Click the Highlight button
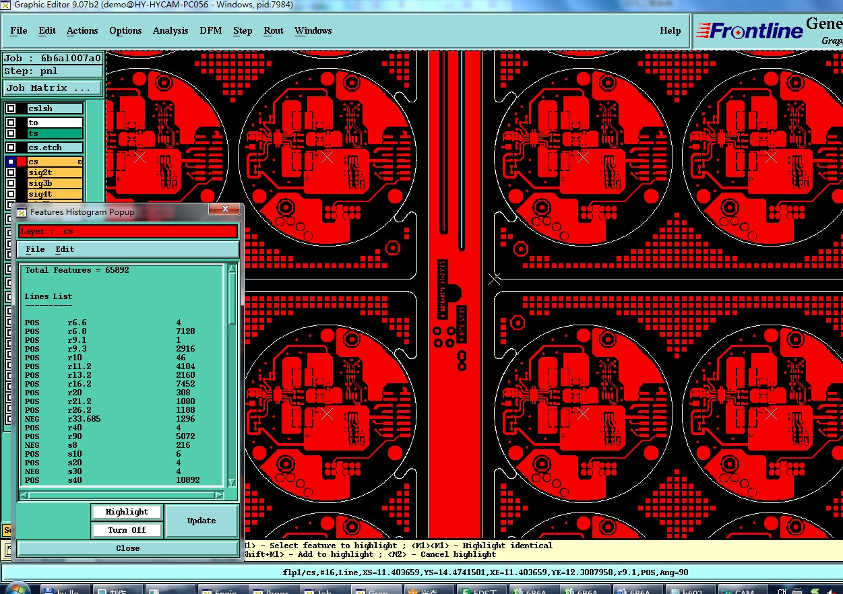843x594 pixels. click(x=127, y=512)
